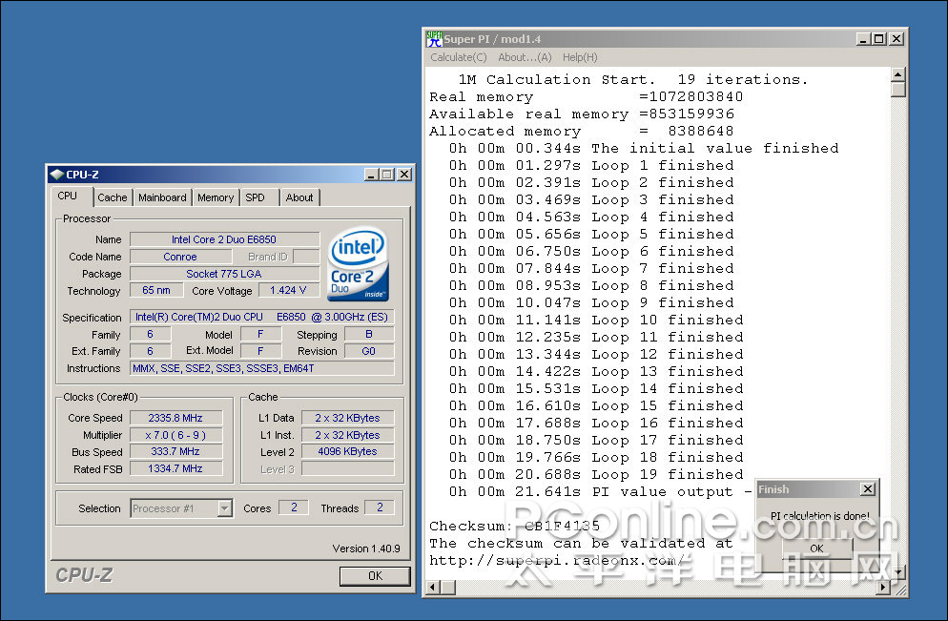Click the Super PI title bar icon
948x621 pixels.
[434, 39]
